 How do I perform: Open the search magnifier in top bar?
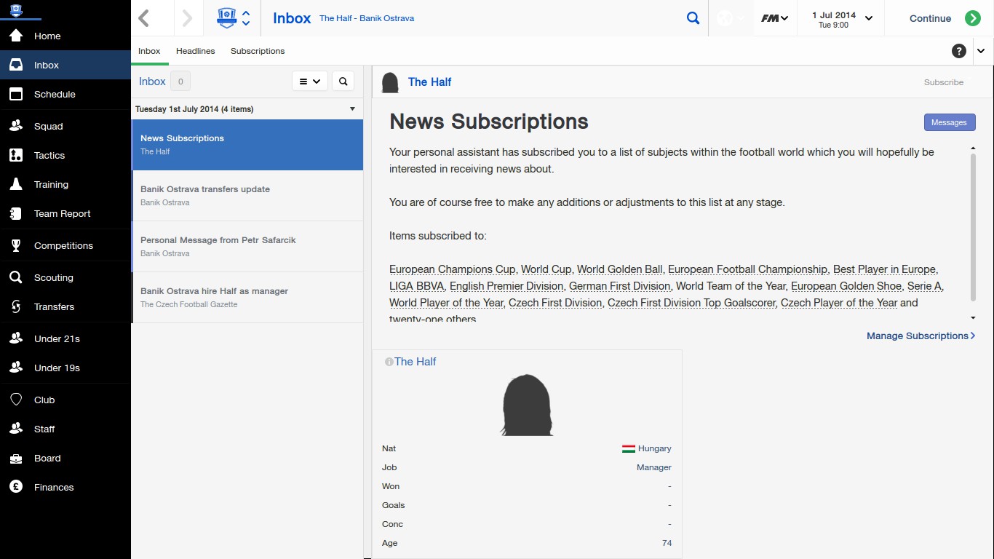[693, 18]
